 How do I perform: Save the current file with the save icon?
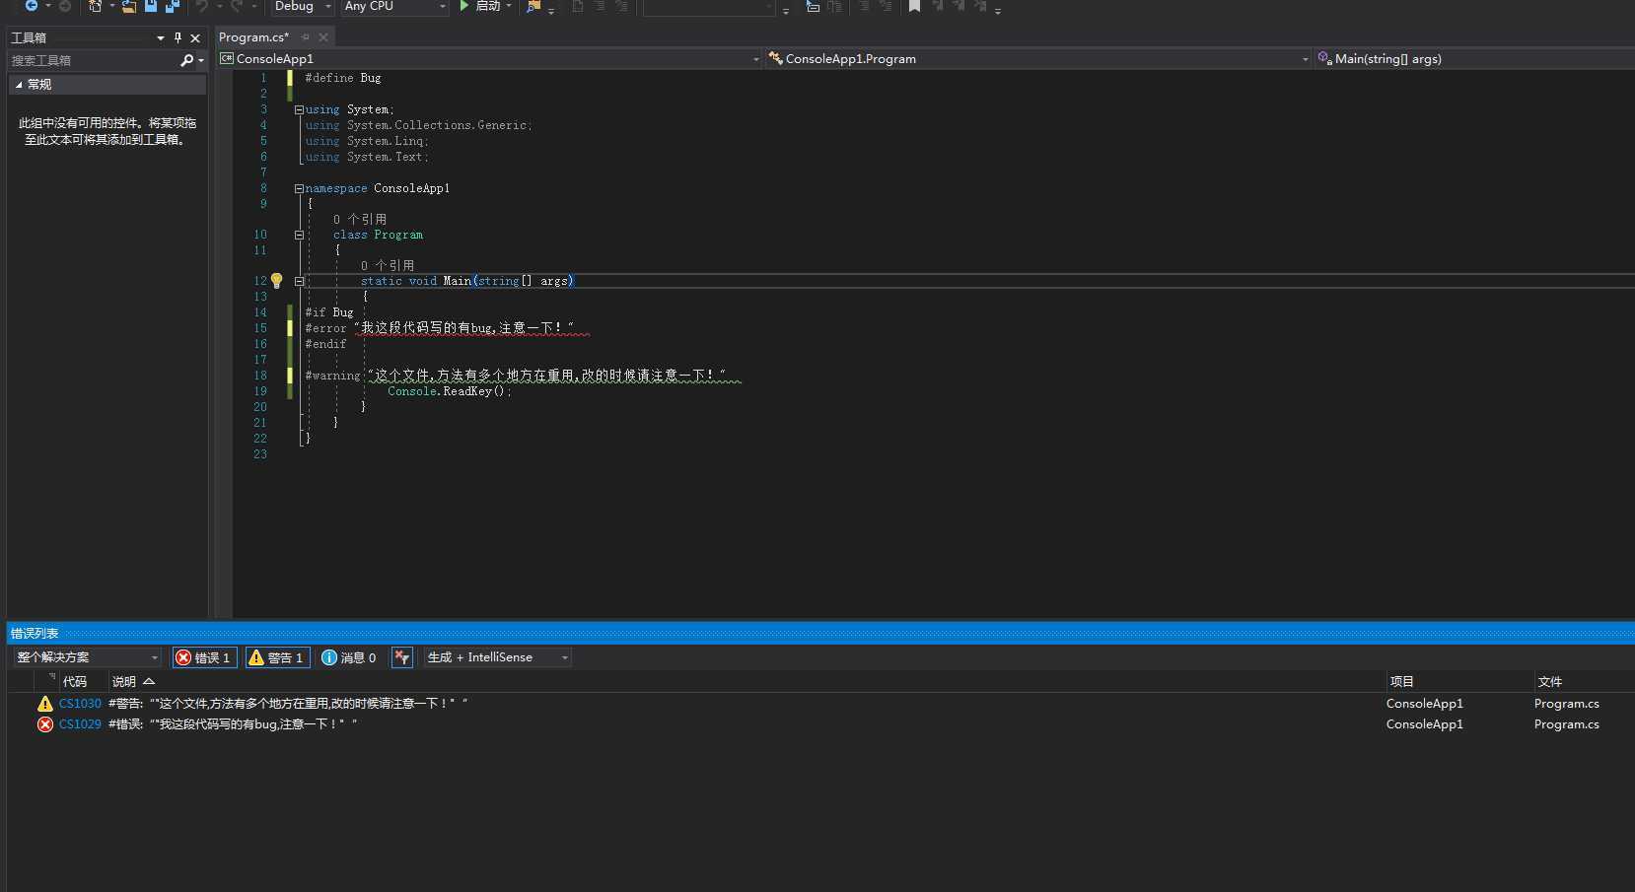(x=151, y=6)
